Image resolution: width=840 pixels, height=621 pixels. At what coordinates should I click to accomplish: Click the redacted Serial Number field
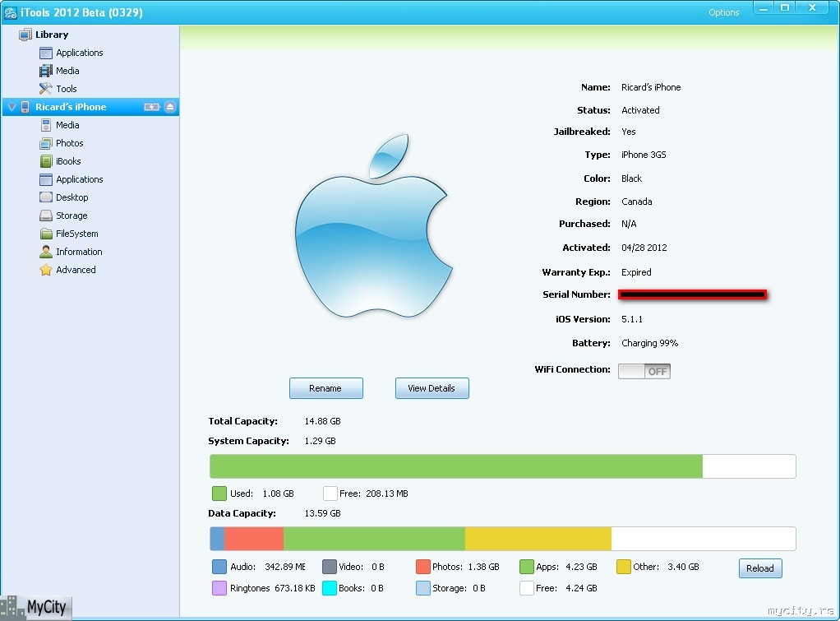(692, 294)
